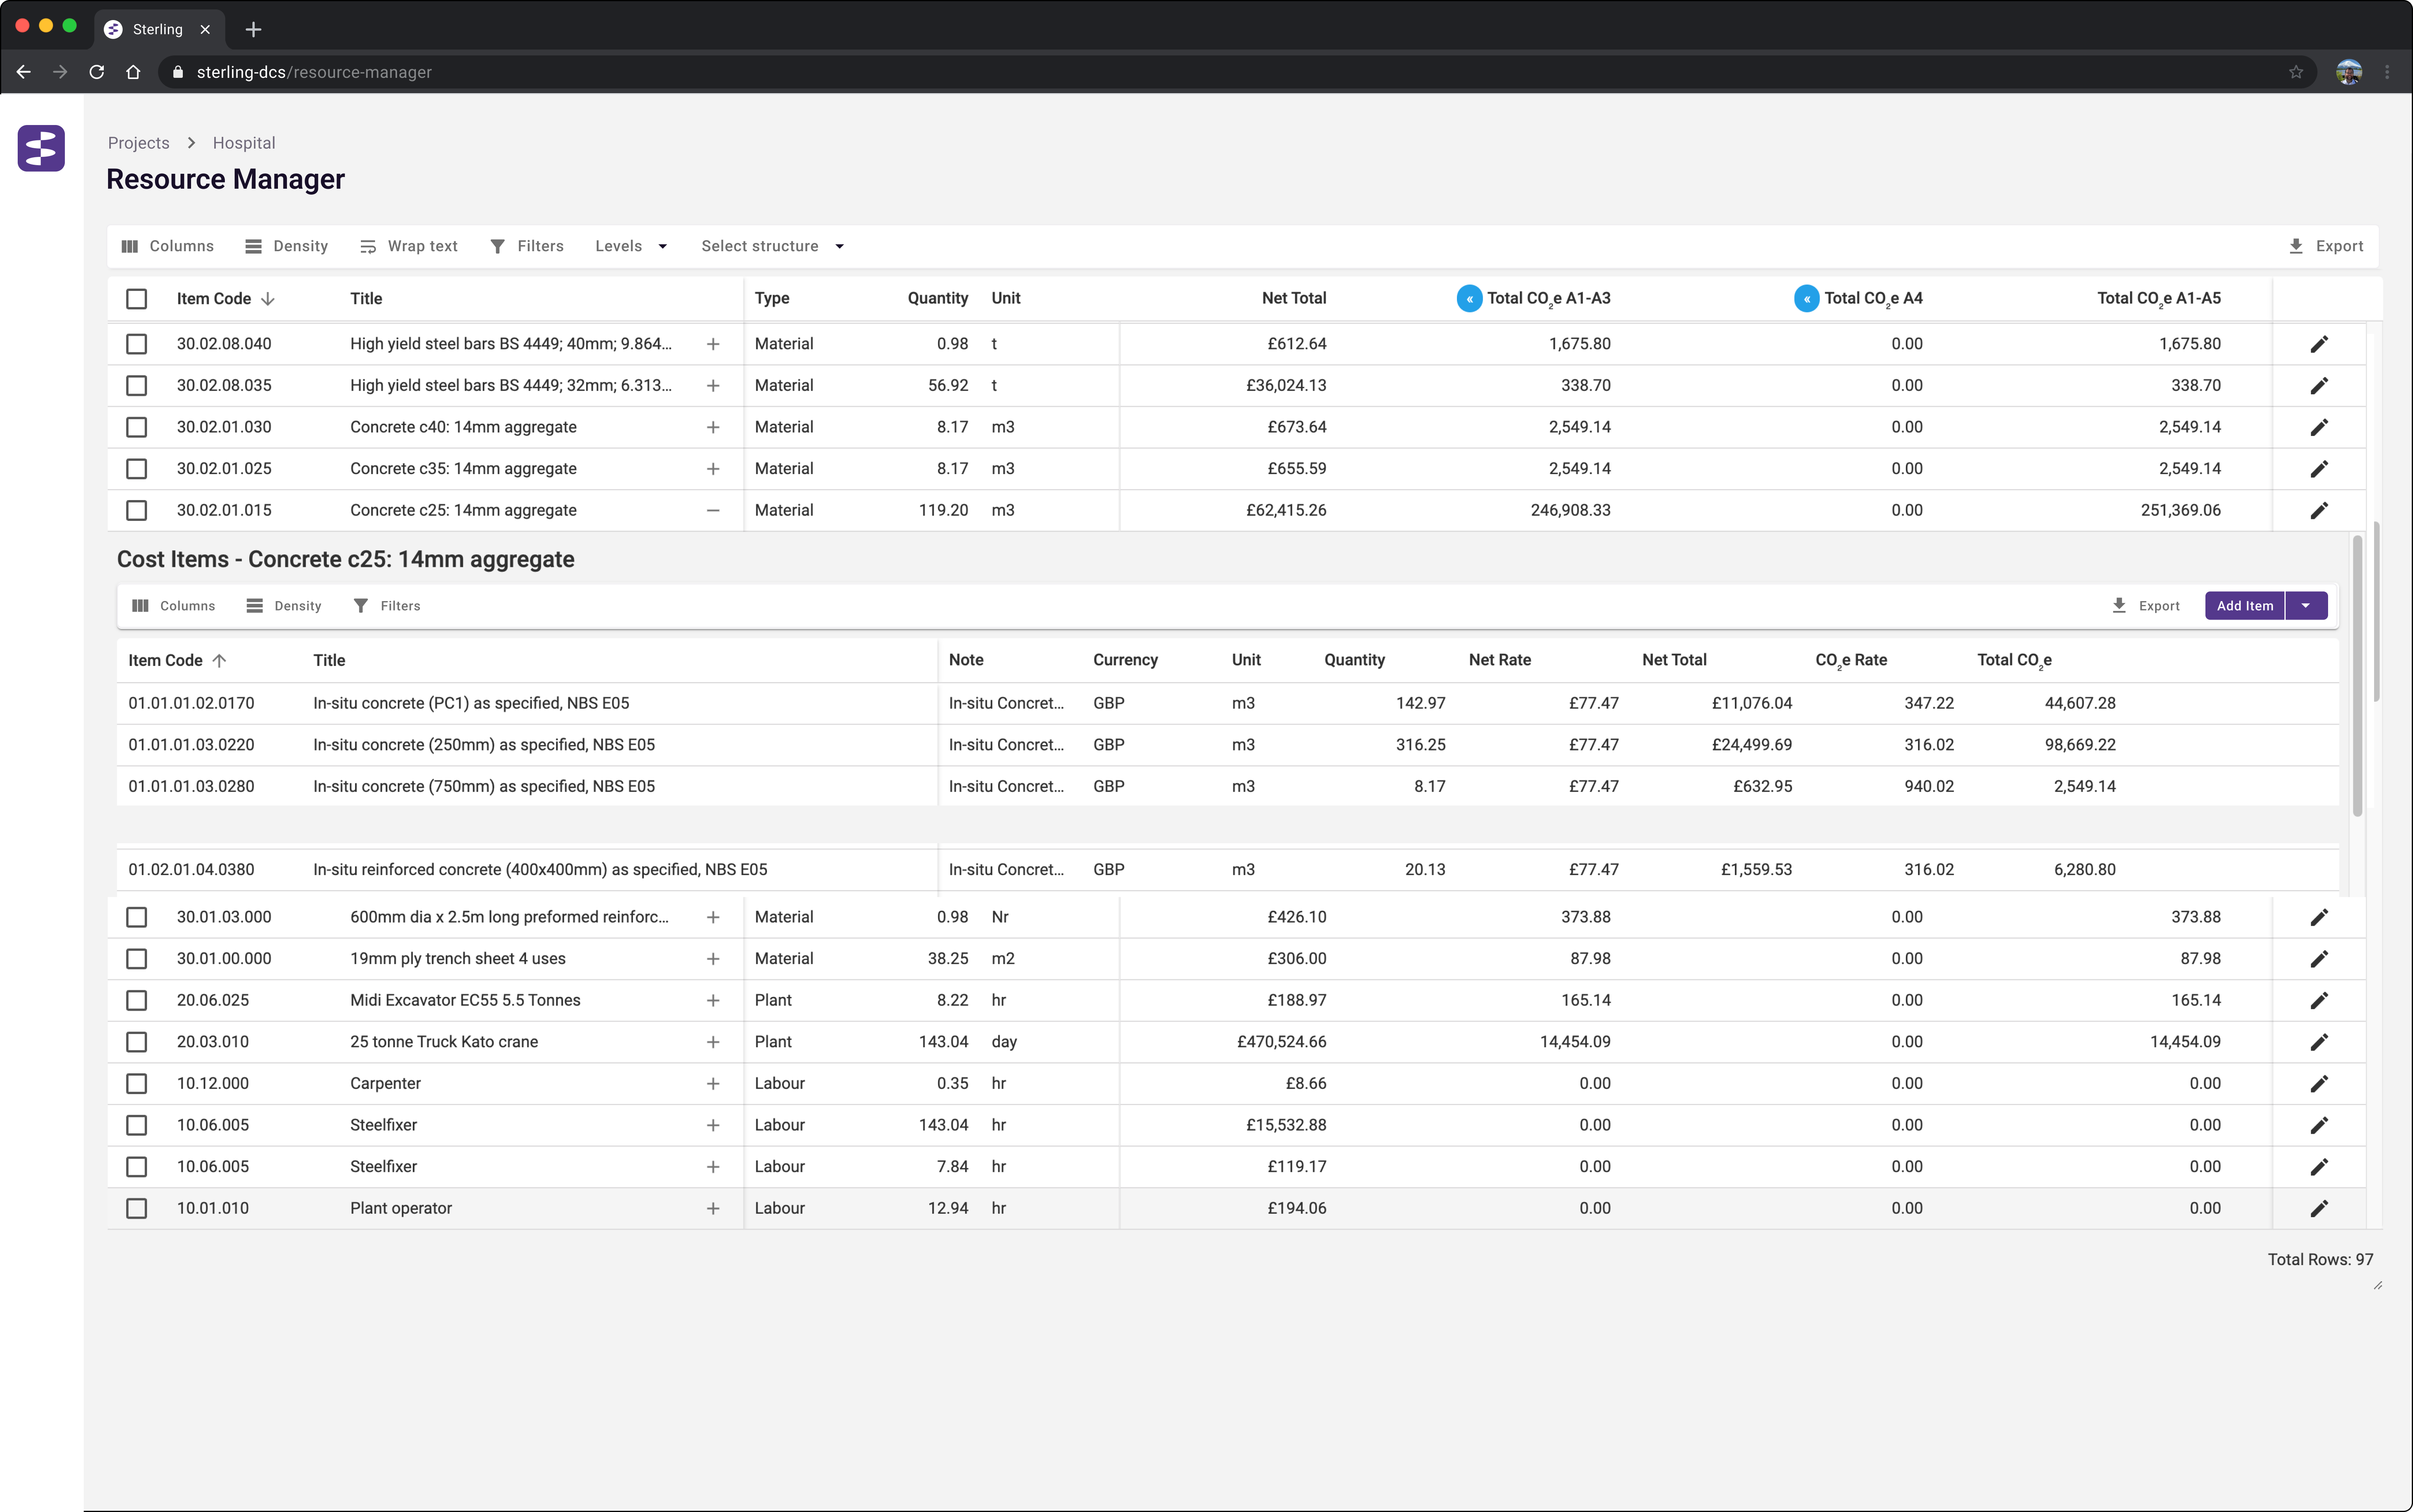Open the browser profile avatar

[x=2348, y=72]
